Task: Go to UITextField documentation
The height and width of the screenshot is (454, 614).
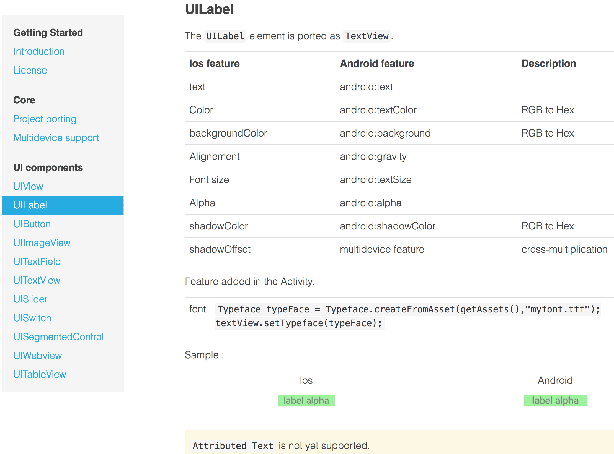Action: (37, 262)
